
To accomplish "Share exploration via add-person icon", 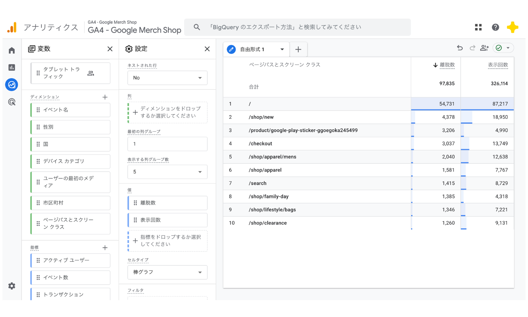I will click(x=484, y=48).
